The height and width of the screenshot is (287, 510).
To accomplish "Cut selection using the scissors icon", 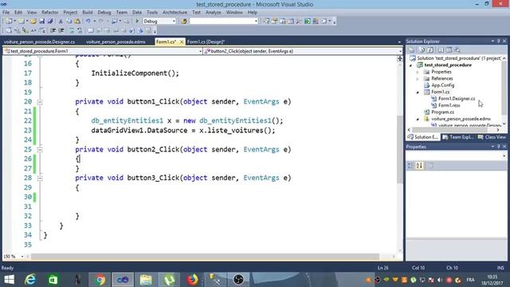I will pos(61,22).
